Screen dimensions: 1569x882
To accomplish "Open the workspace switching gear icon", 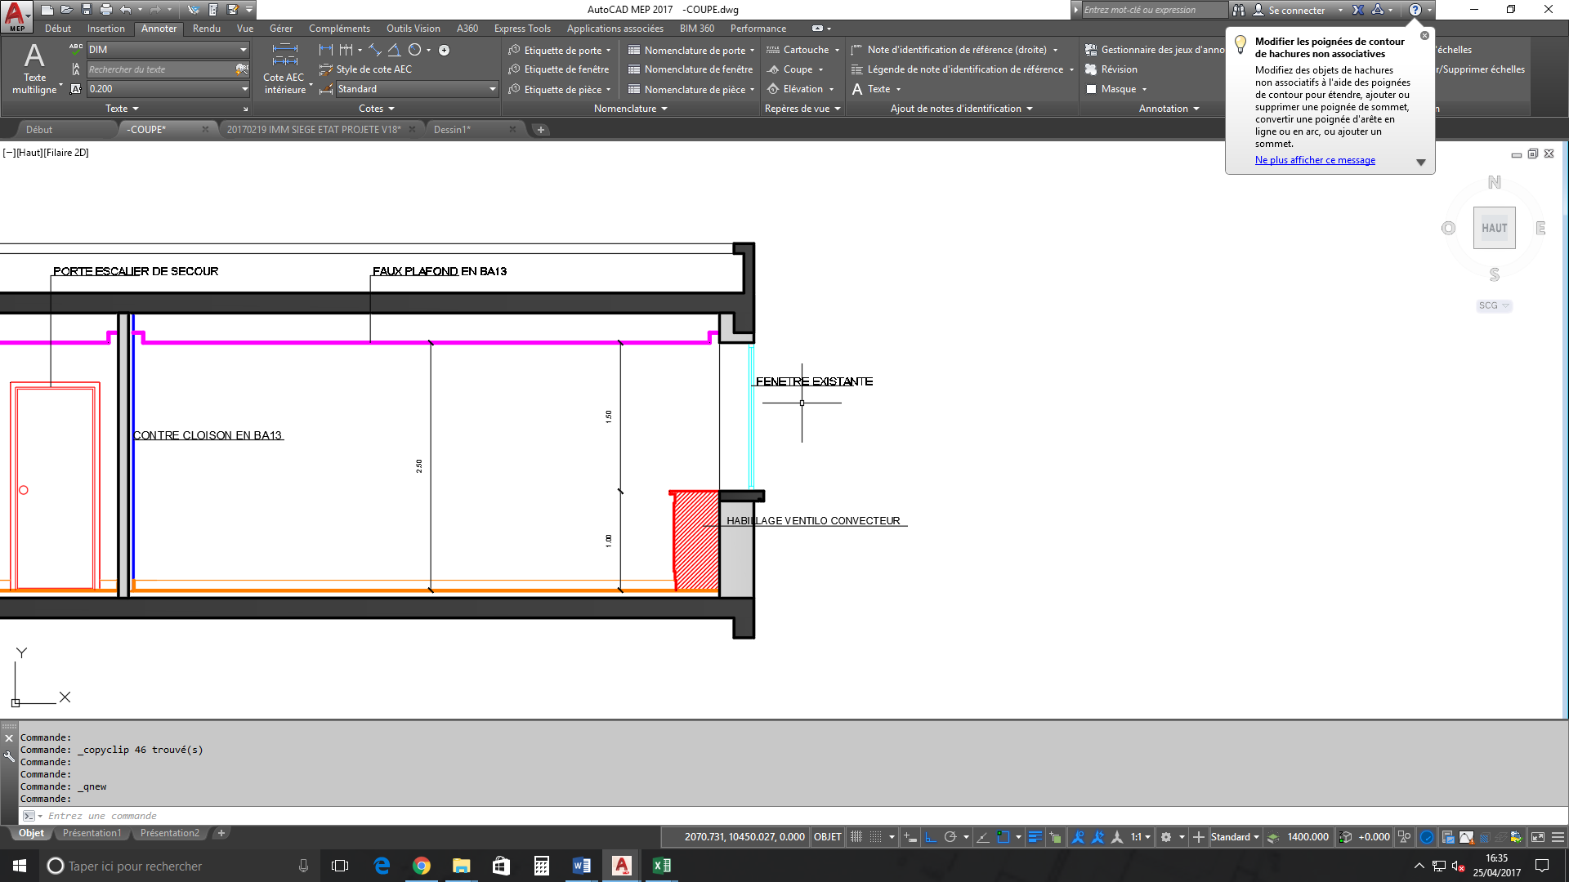I will pyautogui.click(x=1166, y=837).
